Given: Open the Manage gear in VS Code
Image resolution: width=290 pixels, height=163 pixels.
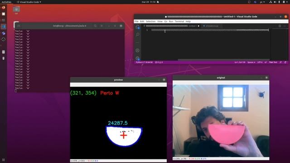Looking at the screenshot, I should 138,58.
